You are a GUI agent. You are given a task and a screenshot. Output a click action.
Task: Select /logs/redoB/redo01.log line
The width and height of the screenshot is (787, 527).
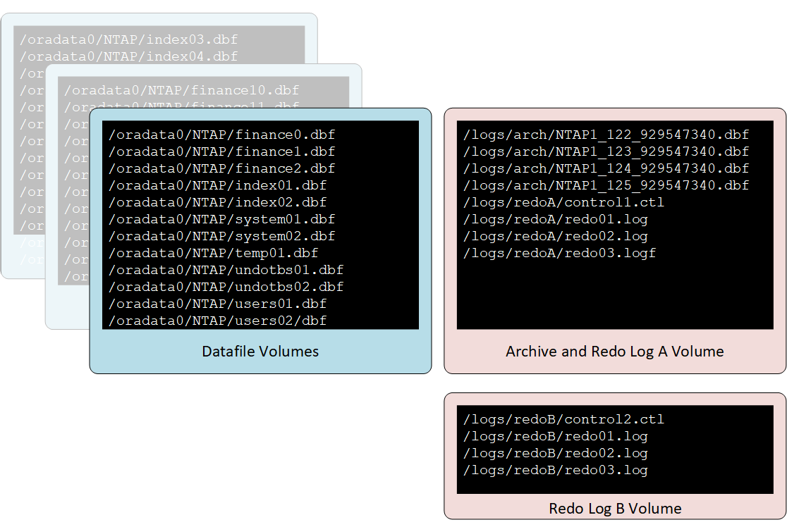tap(555, 437)
